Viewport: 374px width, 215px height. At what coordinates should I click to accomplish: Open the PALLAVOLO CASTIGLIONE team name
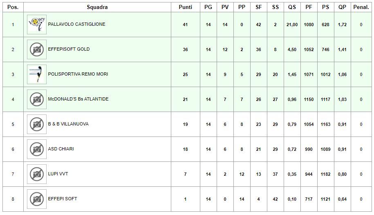(x=76, y=25)
